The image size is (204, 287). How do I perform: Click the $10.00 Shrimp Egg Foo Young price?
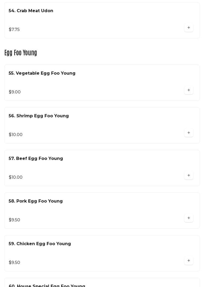[16, 135]
